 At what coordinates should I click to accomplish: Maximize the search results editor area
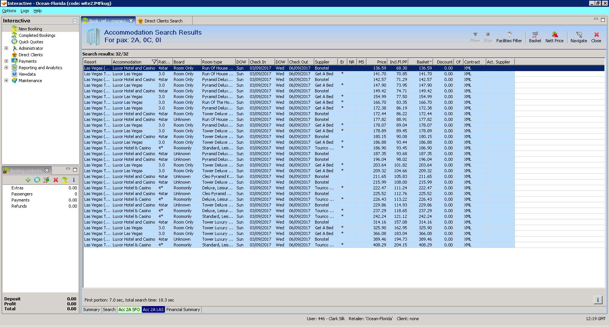(603, 19)
